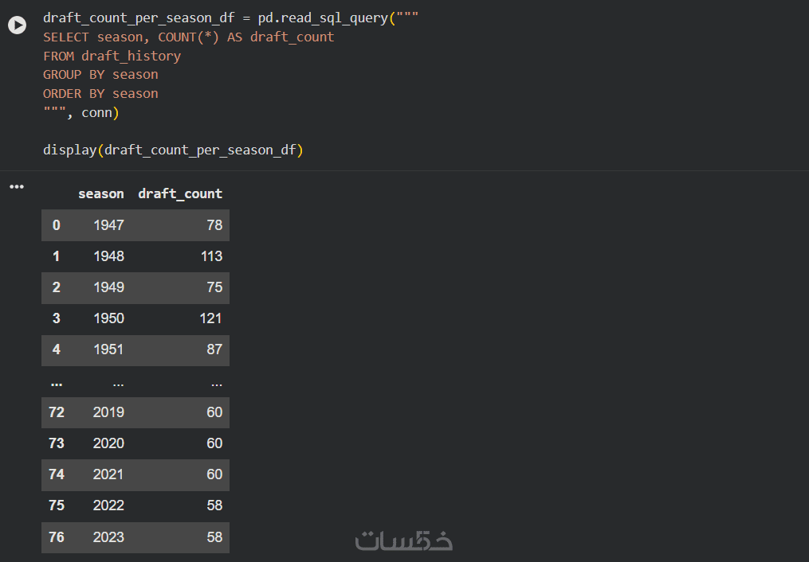Run the draft count query cell
The image size is (809, 562).
pyautogui.click(x=17, y=25)
